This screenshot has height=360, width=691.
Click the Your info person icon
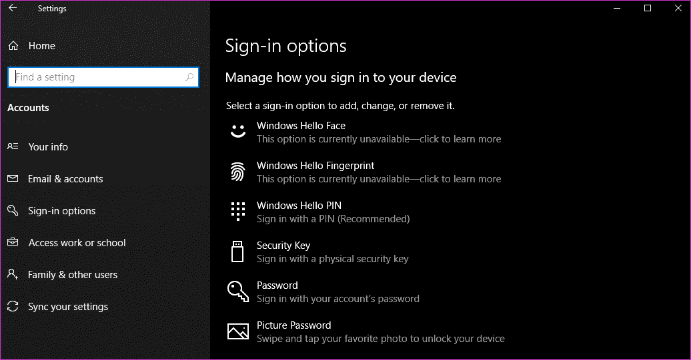13,146
